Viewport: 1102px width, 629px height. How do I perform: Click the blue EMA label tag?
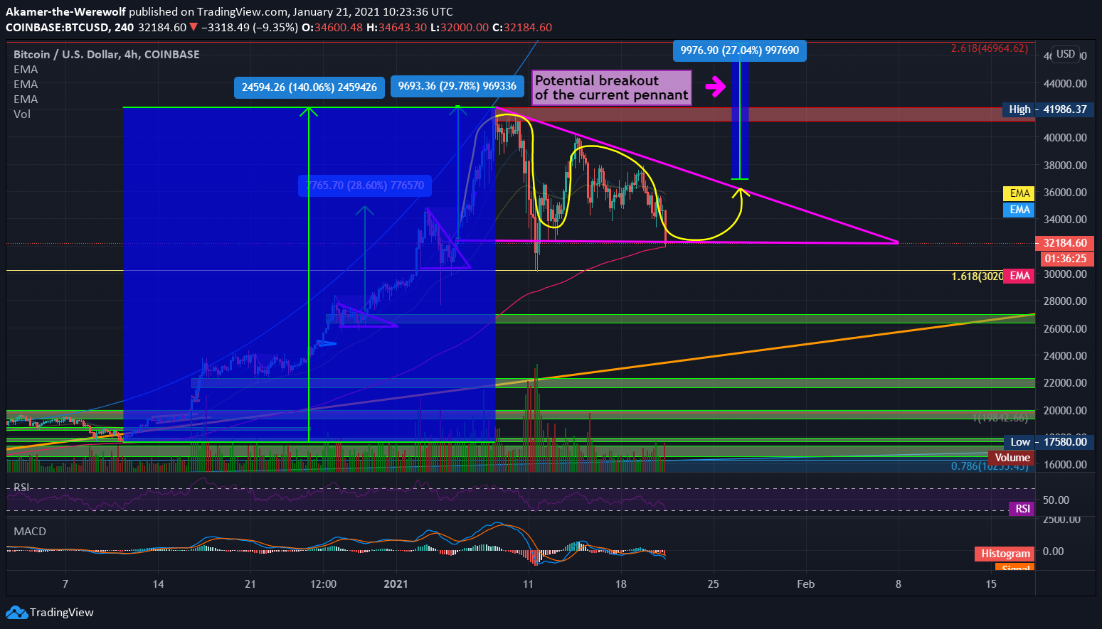pyautogui.click(x=1019, y=210)
